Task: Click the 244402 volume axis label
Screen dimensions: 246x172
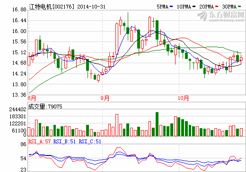Action: point(18,109)
